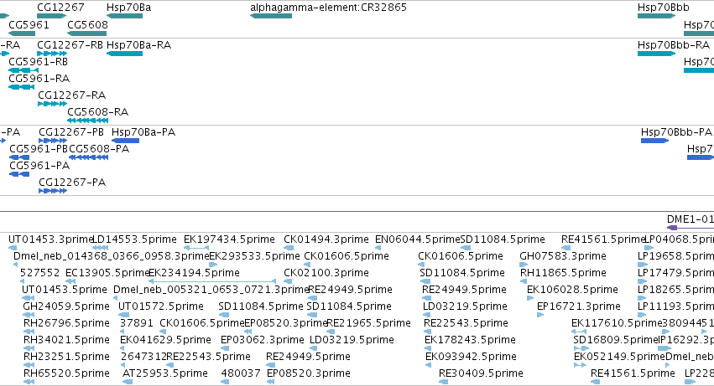Select the CG5961-PA protein glyph
Viewport: 714px width, 386px height.
[19, 175]
